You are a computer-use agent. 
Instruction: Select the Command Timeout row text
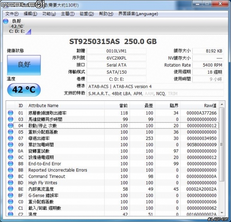click(x=47, y=176)
